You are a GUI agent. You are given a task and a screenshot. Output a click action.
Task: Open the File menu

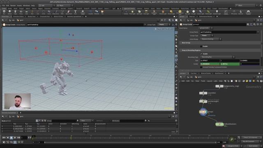[x=3, y=5]
